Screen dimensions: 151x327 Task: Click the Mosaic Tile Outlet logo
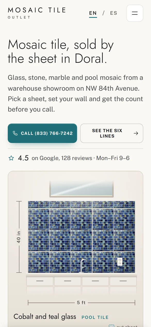point(37,13)
